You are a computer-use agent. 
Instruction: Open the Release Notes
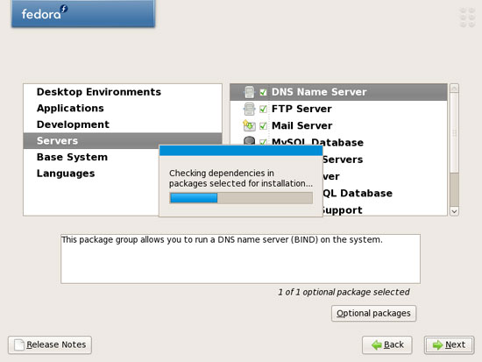coord(50,344)
